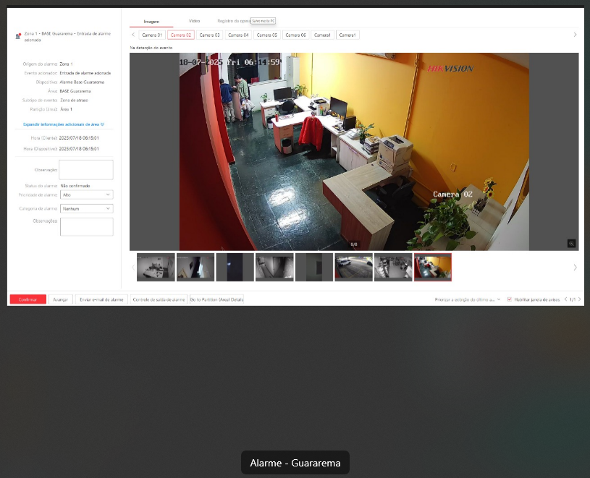The width and height of the screenshot is (590, 478).
Task: Go to previous alarm page arrow
Action: tap(565, 299)
